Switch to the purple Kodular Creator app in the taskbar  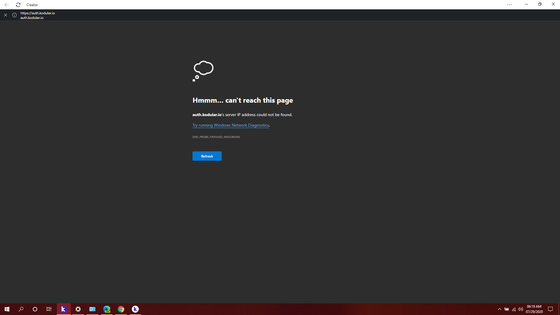pyautogui.click(x=64, y=309)
